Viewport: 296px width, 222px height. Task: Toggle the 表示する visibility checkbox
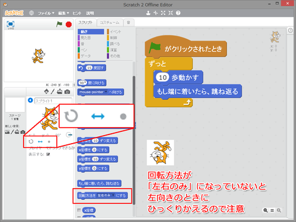48,154
